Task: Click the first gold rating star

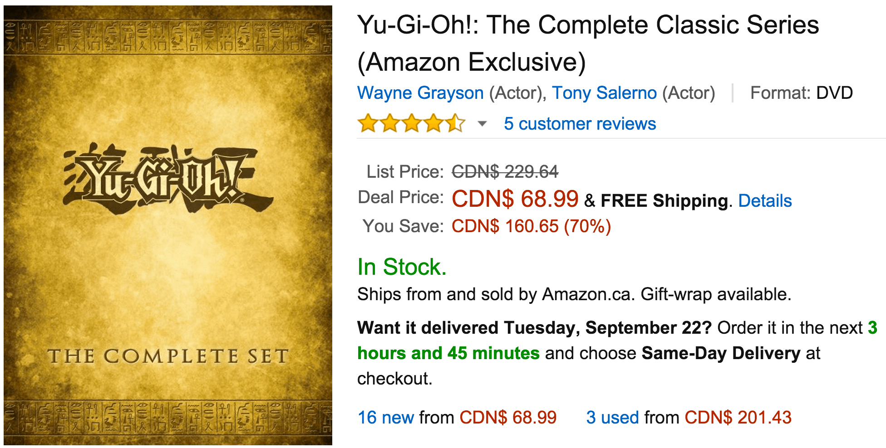Action: [x=368, y=123]
